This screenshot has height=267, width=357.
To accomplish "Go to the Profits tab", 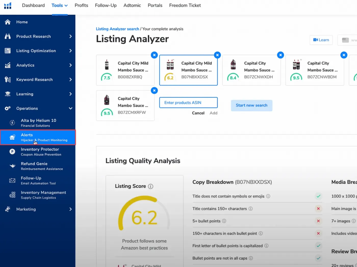I will (x=81, y=5).
